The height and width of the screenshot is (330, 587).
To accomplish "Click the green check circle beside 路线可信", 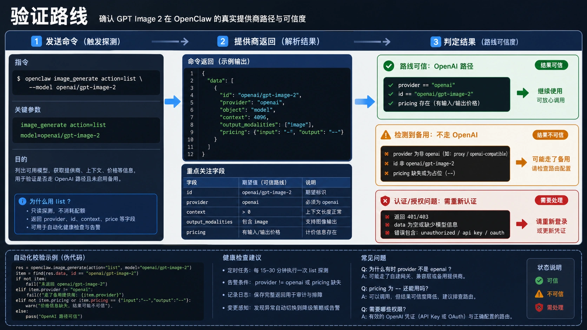I will point(389,66).
